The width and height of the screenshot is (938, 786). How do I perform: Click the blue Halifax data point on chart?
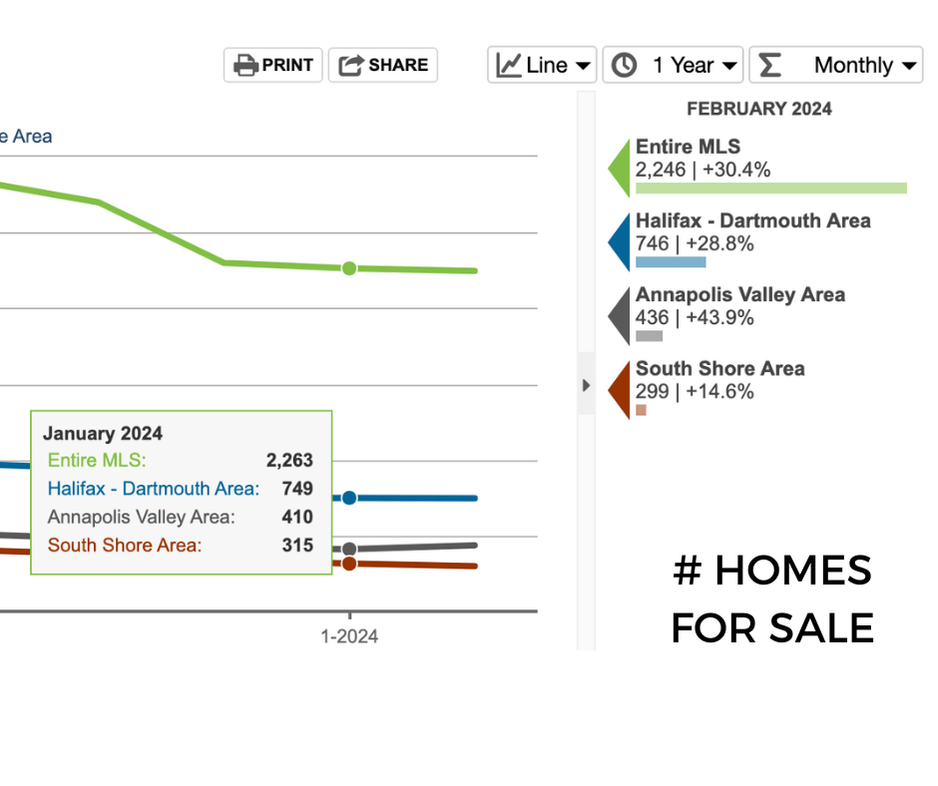(349, 498)
